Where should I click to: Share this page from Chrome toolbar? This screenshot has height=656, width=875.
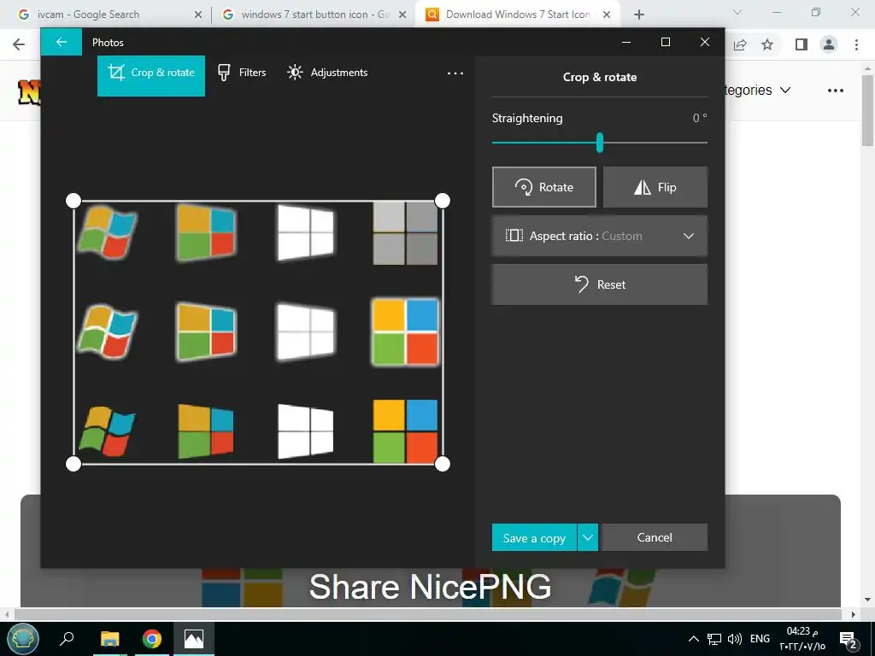740,44
